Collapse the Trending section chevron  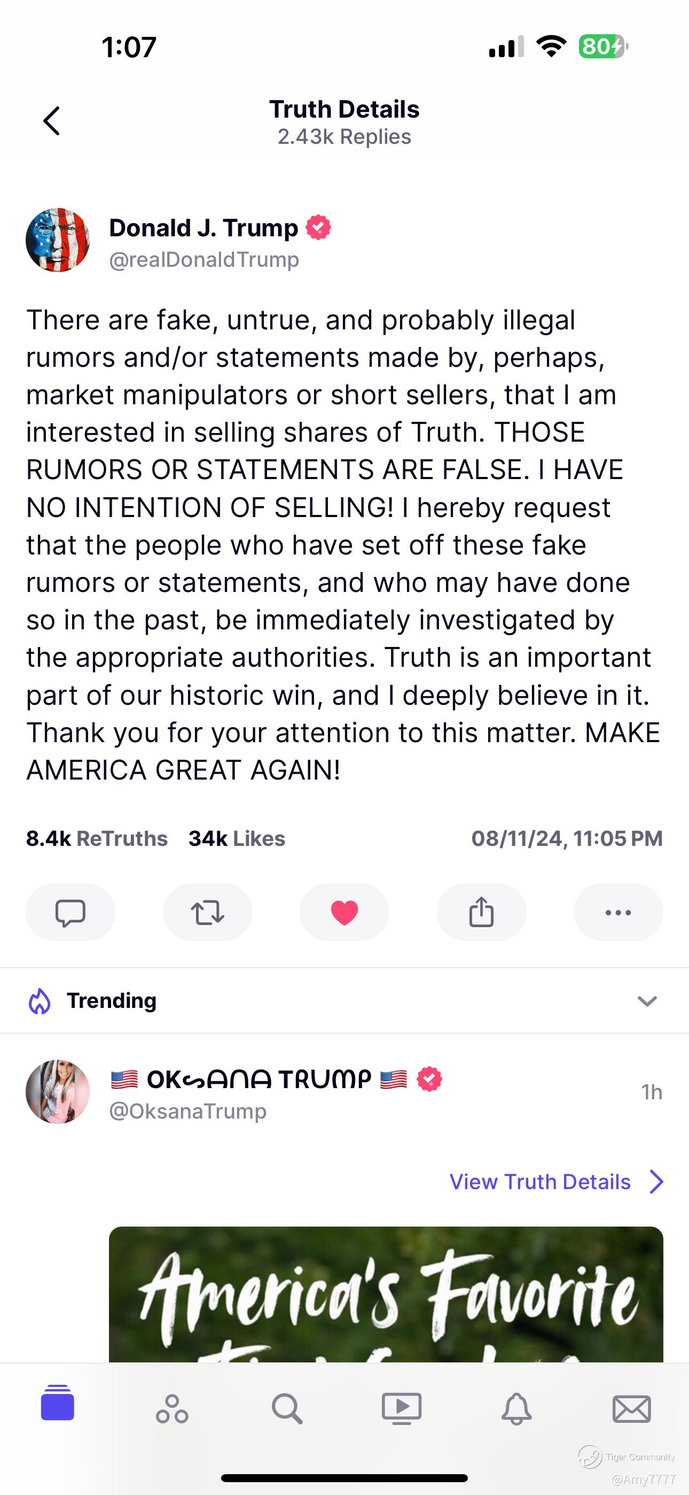647,1000
